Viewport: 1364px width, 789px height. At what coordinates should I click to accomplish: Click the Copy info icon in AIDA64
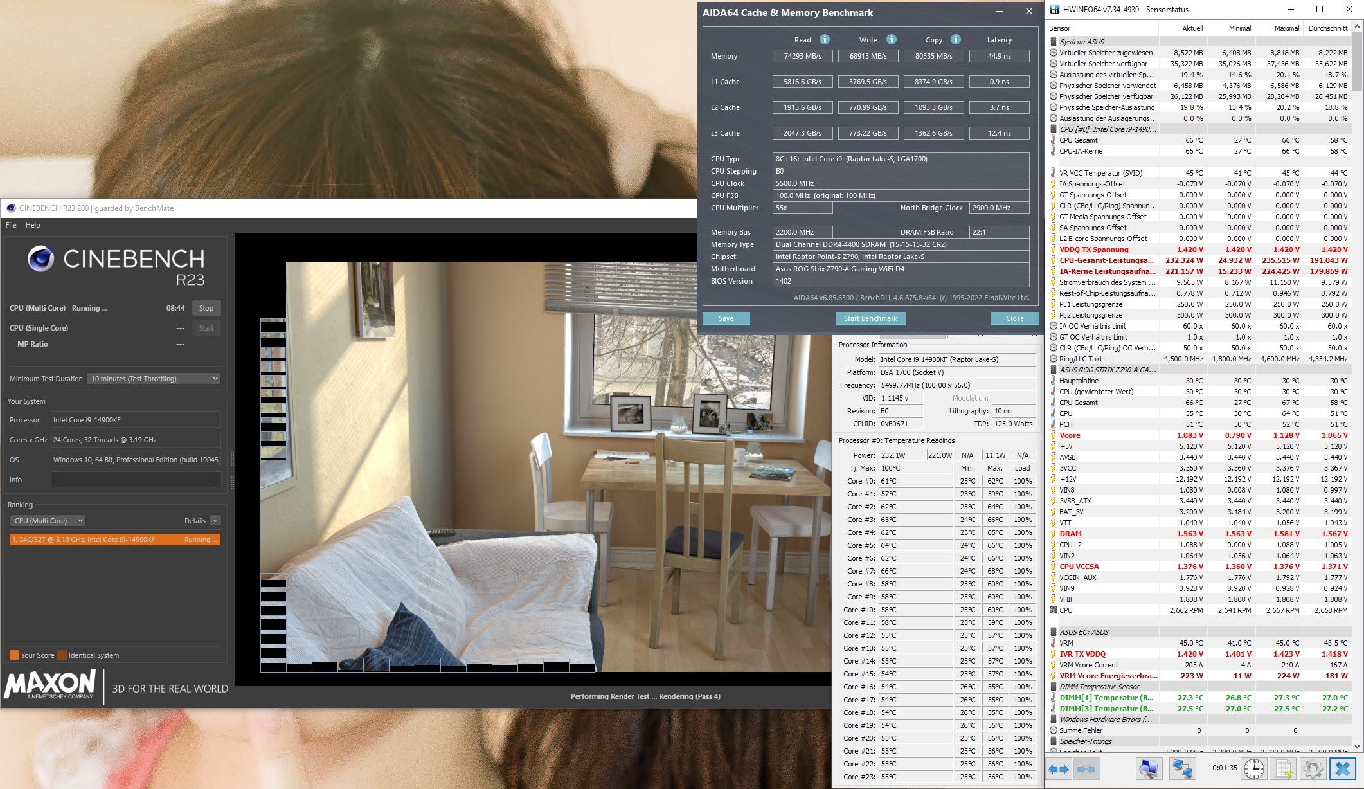(x=956, y=39)
